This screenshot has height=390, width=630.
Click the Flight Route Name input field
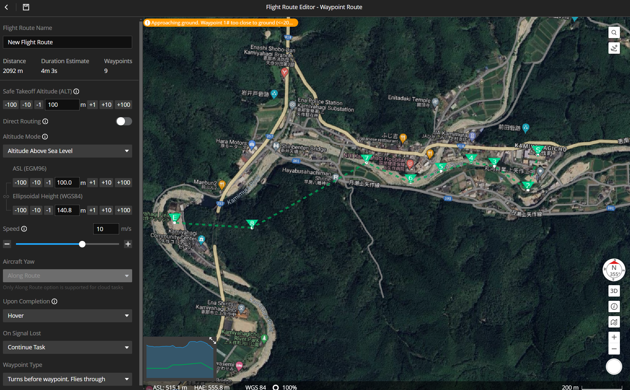[x=67, y=42]
